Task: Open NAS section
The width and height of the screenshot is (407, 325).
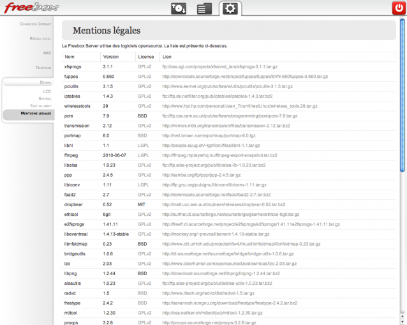Action: pos(47,53)
